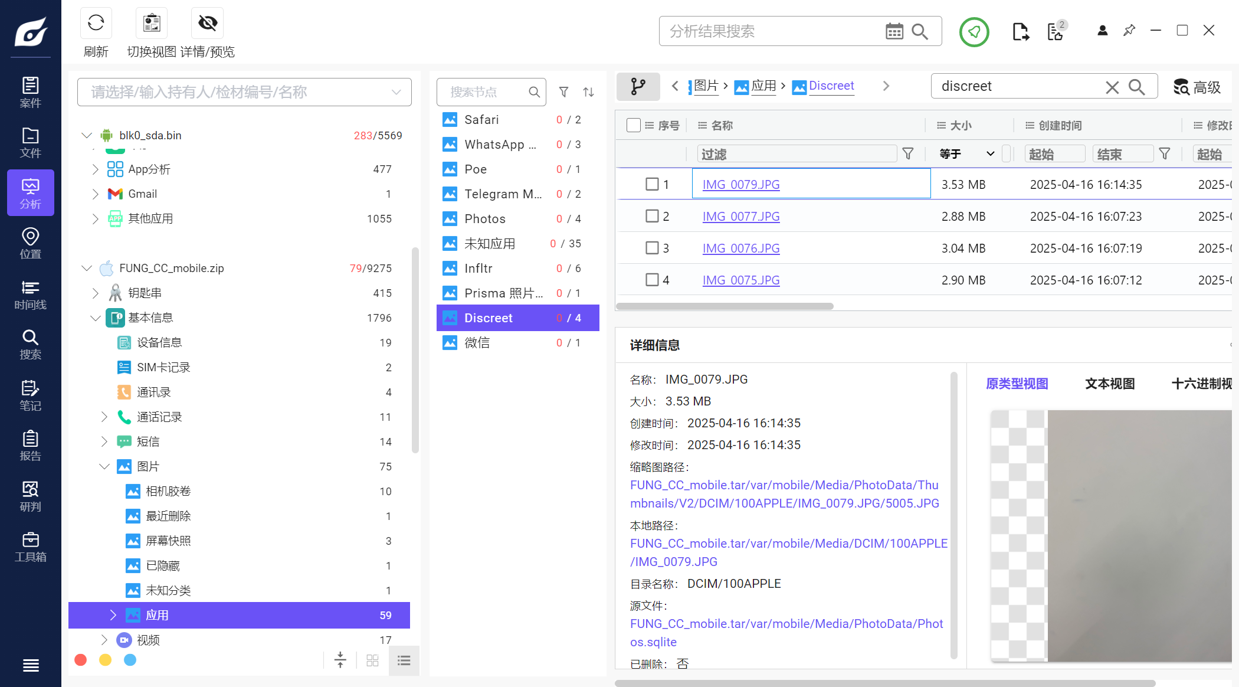Clear the discreet search text
The width and height of the screenshot is (1239, 687).
[x=1112, y=87]
